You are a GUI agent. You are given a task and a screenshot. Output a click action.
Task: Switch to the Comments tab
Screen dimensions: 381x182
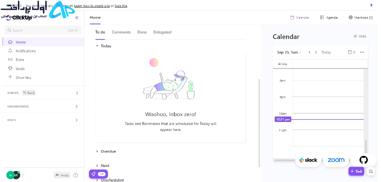pos(121,32)
